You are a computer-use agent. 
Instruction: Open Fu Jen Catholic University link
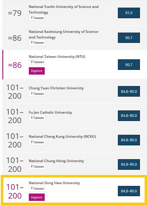[x=50, y=112]
